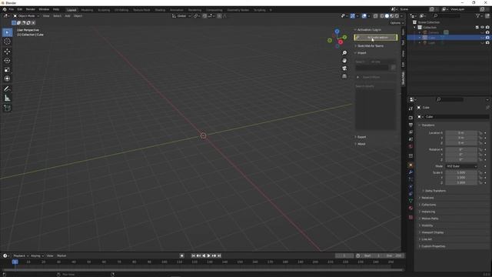Toggle viewport overlays button
Viewport: 492px width, 277px height.
364,16
